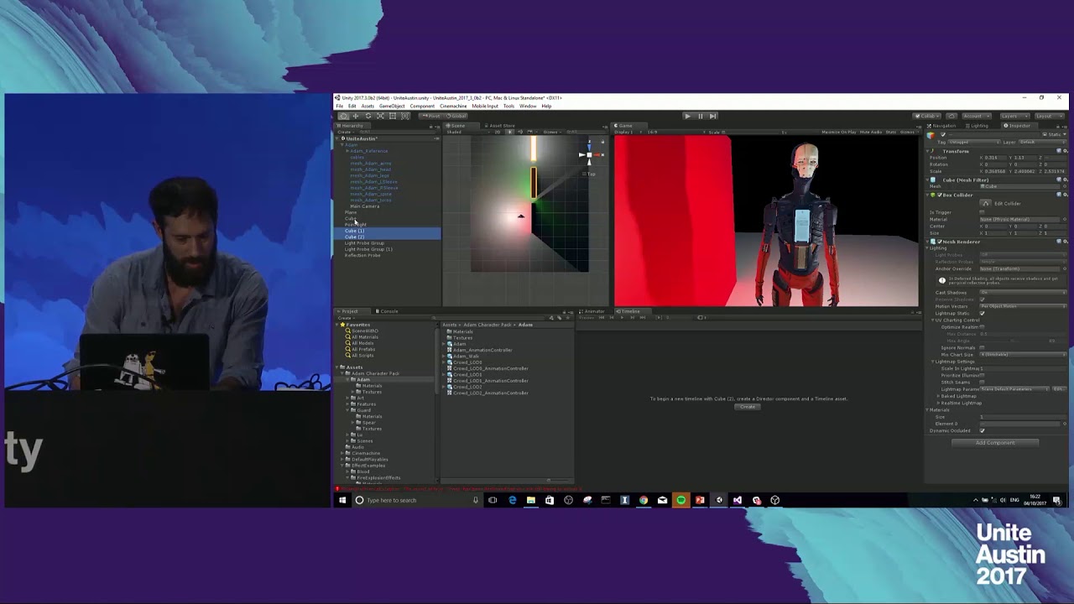Click cloud services icon
The width and height of the screenshot is (1074, 604).
click(951, 116)
